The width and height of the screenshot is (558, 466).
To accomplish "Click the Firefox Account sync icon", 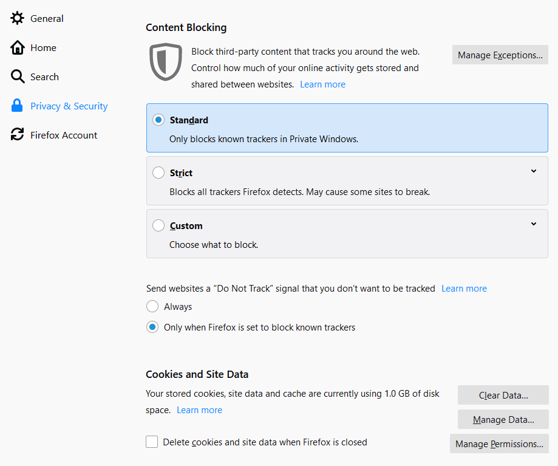I will coord(16,135).
